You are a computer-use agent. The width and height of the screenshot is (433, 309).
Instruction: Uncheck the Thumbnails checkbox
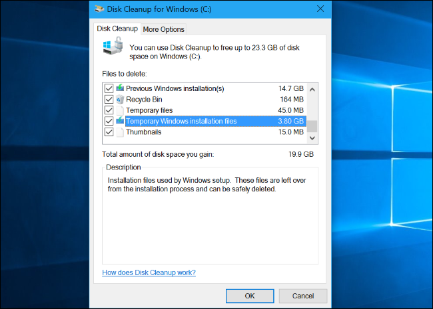click(109, 132)
